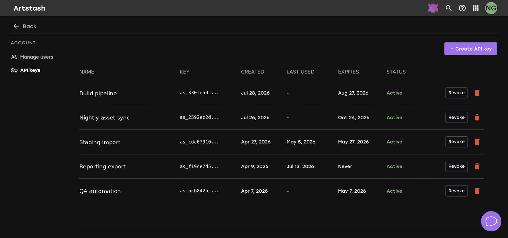Click expiry May 7, 2026
This screenshot has height=238, width=508.
coord(352,191)
